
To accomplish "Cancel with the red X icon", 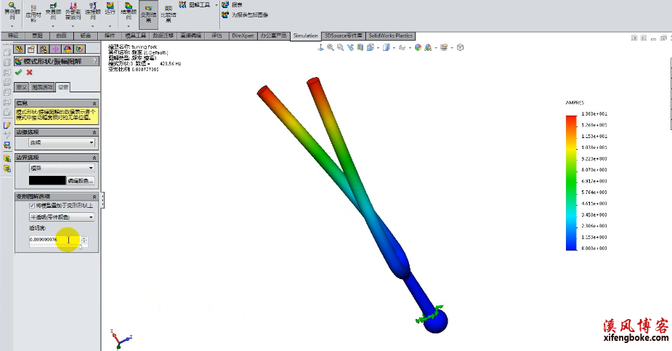I will coord(29,73).
